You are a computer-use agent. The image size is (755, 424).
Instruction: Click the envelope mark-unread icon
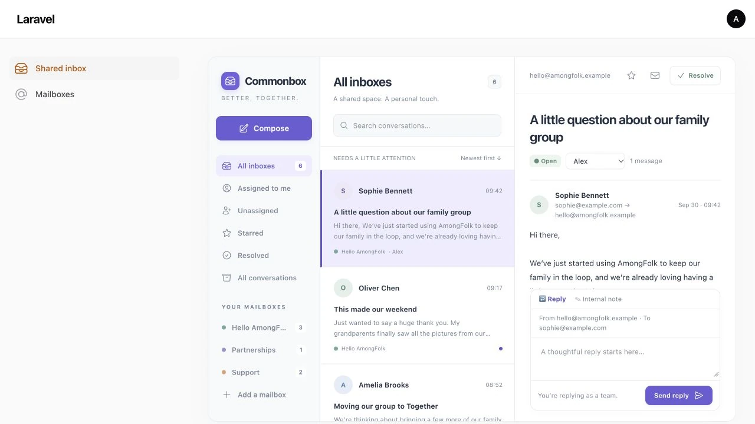(655, 75)
